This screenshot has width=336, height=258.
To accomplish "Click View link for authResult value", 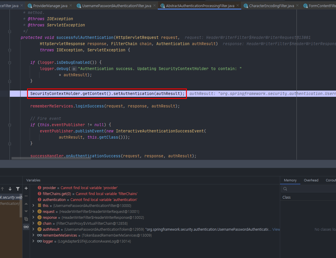I will click(x=276, y=229).
